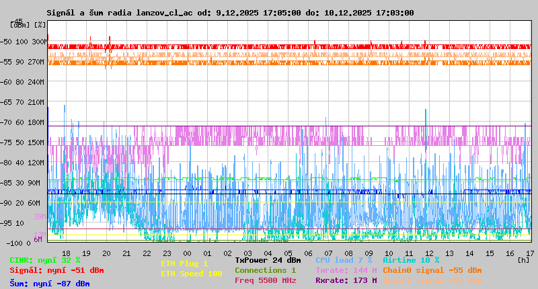Click the graph title text

pyautogui.click(x=230, y=13)
